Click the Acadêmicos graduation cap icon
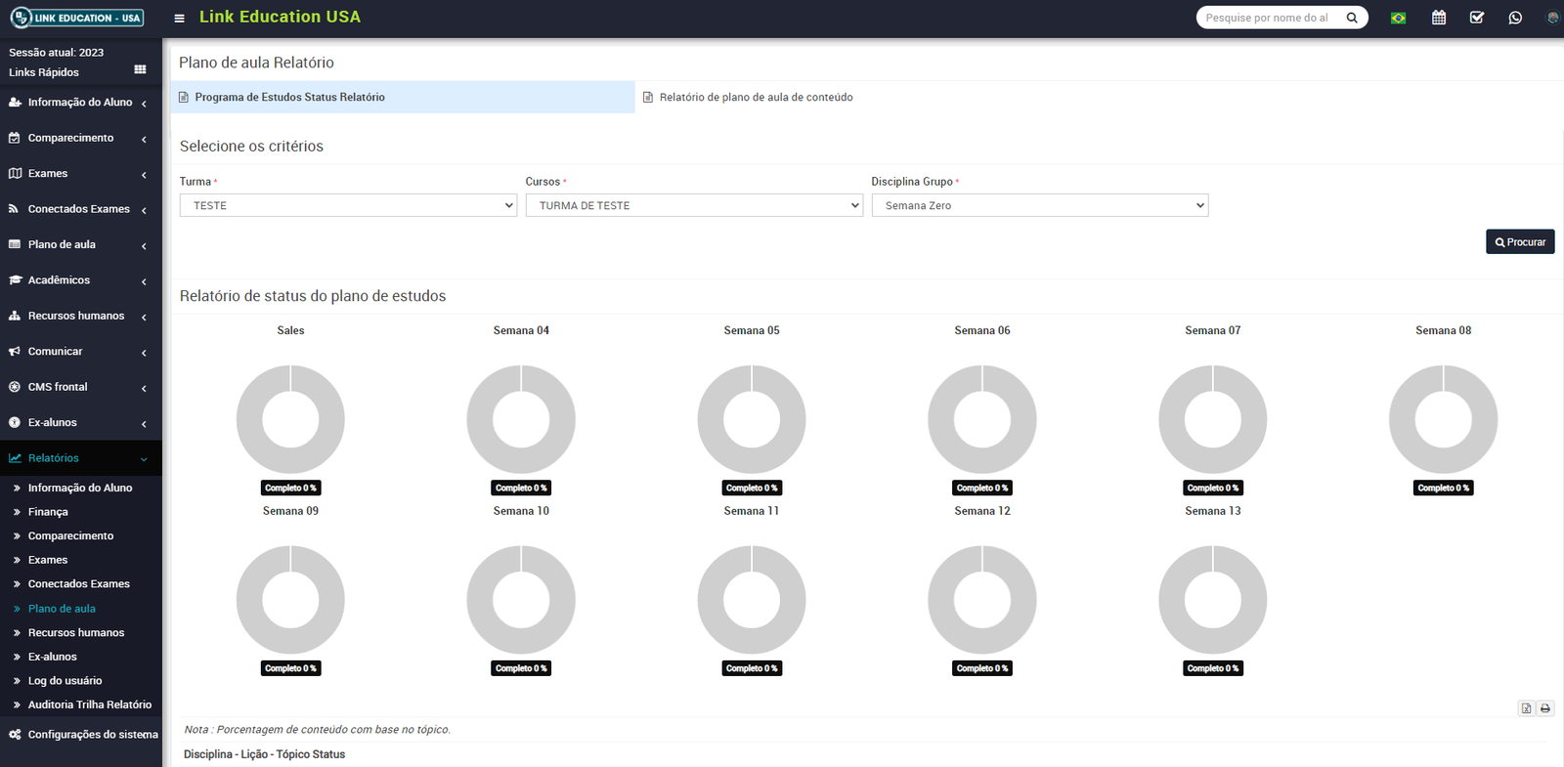 pos(15,279)
